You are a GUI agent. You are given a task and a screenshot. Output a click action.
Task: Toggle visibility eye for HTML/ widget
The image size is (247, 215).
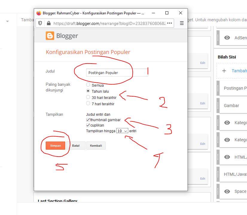227,157
